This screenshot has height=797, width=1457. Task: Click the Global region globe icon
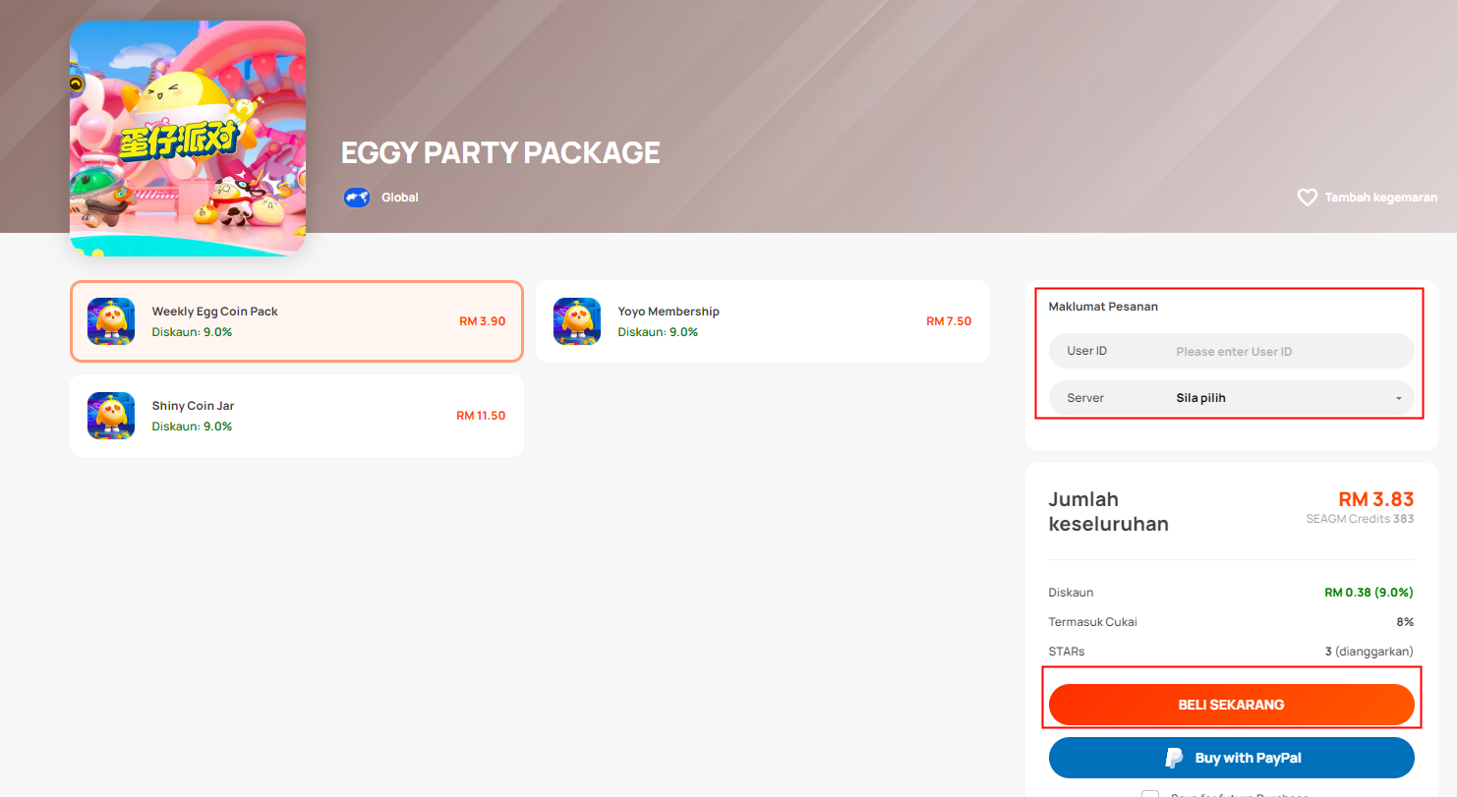[356, 198]
